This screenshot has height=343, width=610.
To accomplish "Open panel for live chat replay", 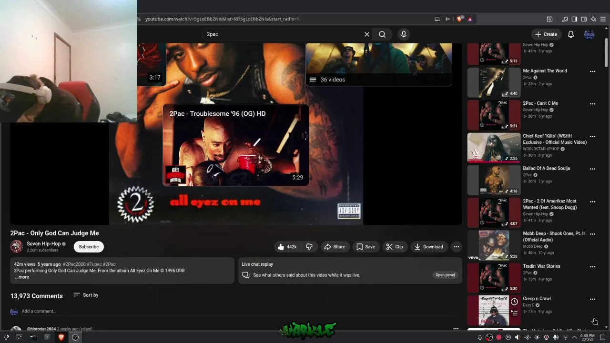I will [445, 275].
